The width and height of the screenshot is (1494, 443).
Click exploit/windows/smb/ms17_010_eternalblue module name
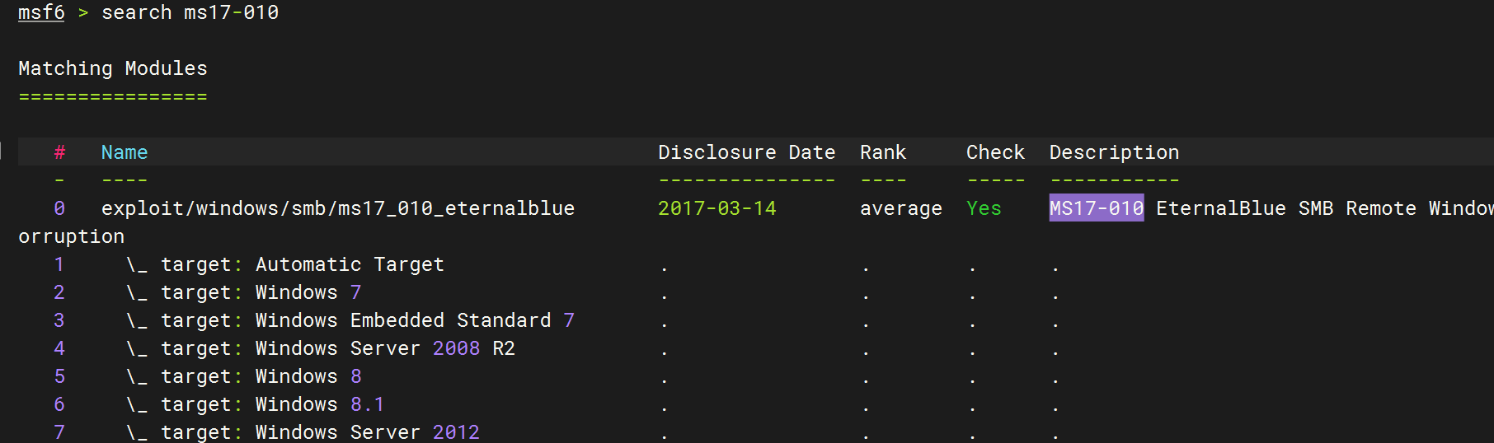pos(338,208)
